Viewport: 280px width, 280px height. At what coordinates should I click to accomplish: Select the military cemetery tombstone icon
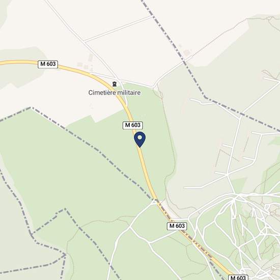coord(115,84)
